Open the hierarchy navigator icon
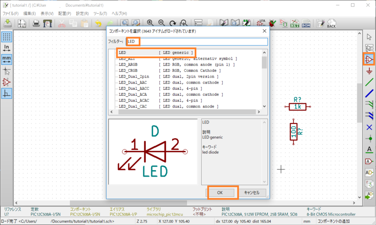 point(198,23)
